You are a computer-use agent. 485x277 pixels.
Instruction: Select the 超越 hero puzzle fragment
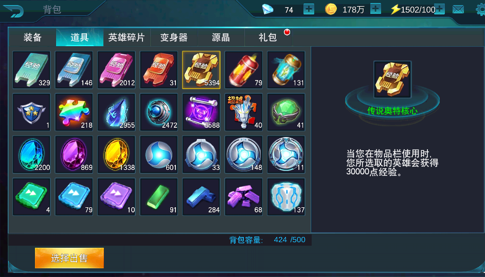coord(244,112)
